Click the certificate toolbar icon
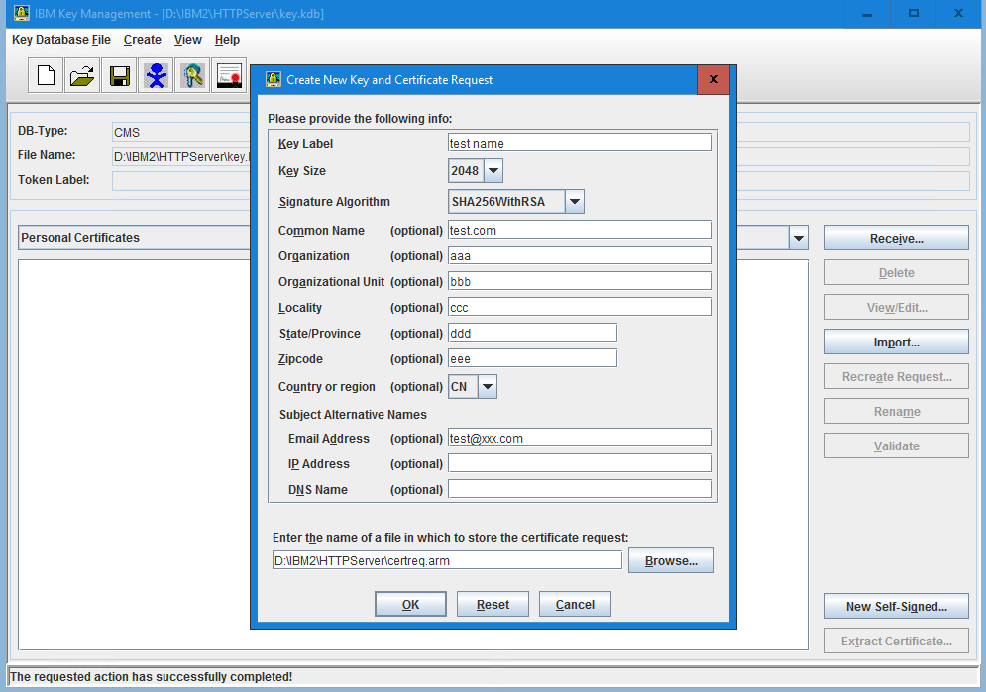 pos(229,75)
